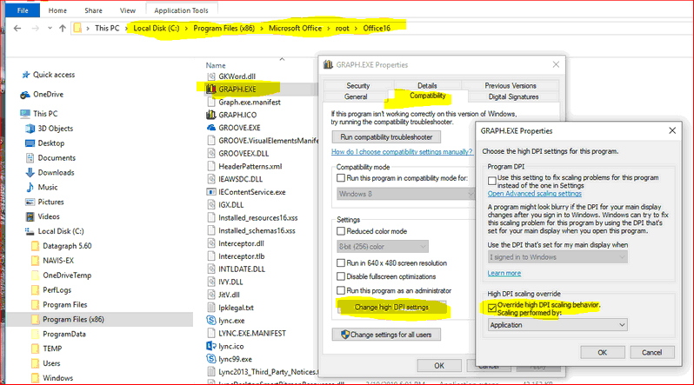Open Advanced scaling settings link

(535, 194)
